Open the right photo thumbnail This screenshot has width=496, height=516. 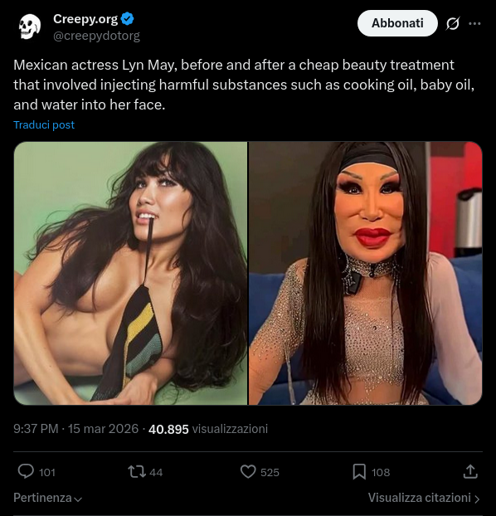tap(365, 273)
